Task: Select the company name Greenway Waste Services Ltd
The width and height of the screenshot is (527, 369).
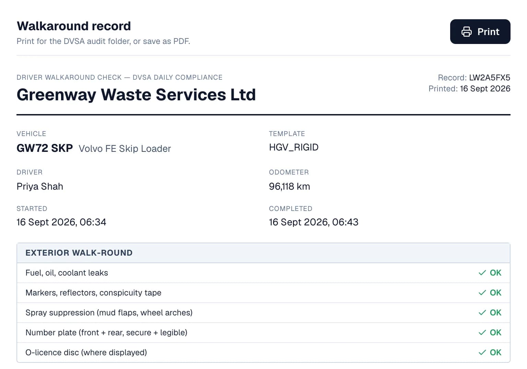Action: click(x=136, y=94)
